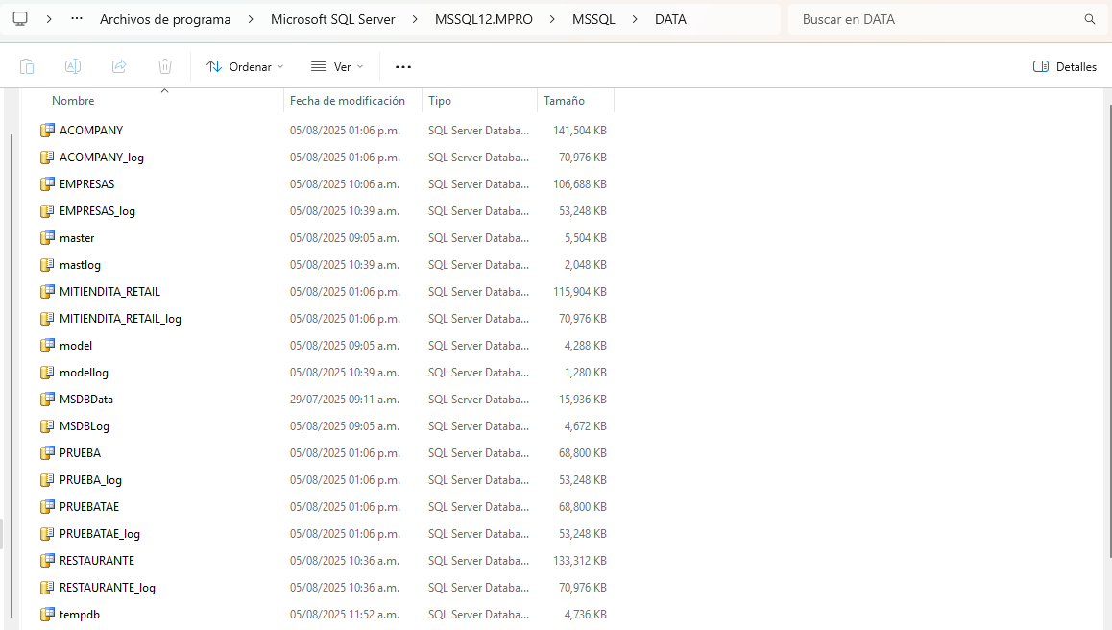This screenshot has width=1112, height=630.
Task: Select the PRUEBA database file icon
Action: 47,452
